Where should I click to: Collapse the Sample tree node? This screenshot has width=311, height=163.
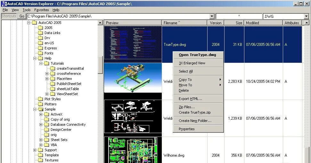click(x=35, y=109)
